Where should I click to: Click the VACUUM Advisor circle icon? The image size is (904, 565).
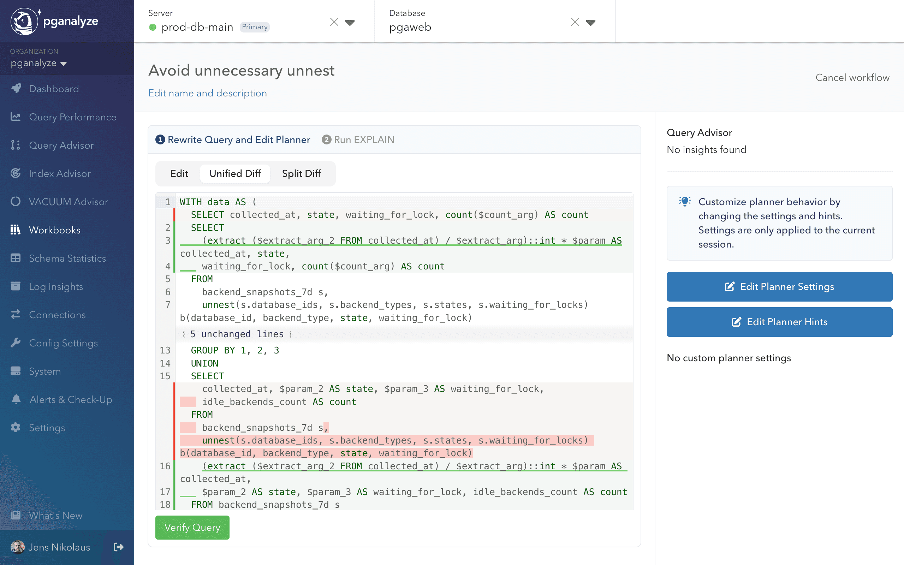pyautogui.click(x=16, y=202)
